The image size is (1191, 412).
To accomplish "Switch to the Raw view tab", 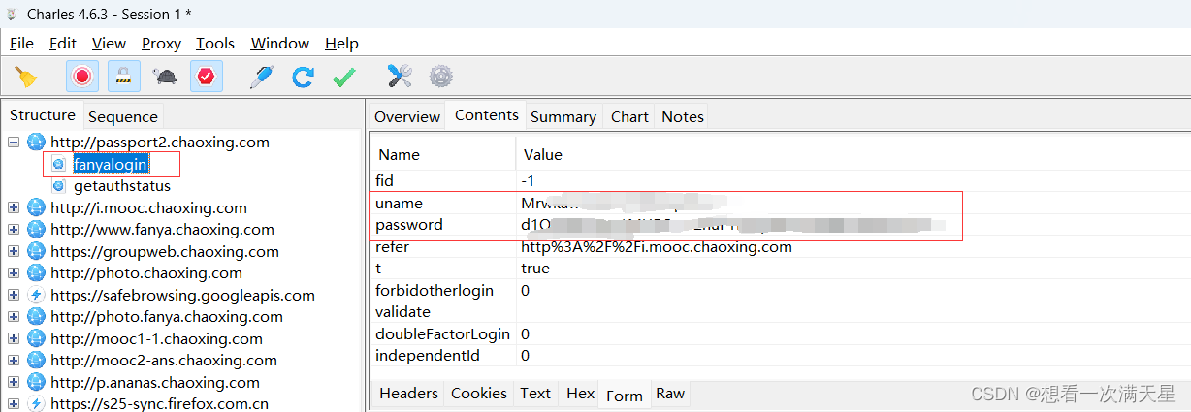I will pyautogui.click(x=670, y=394).
